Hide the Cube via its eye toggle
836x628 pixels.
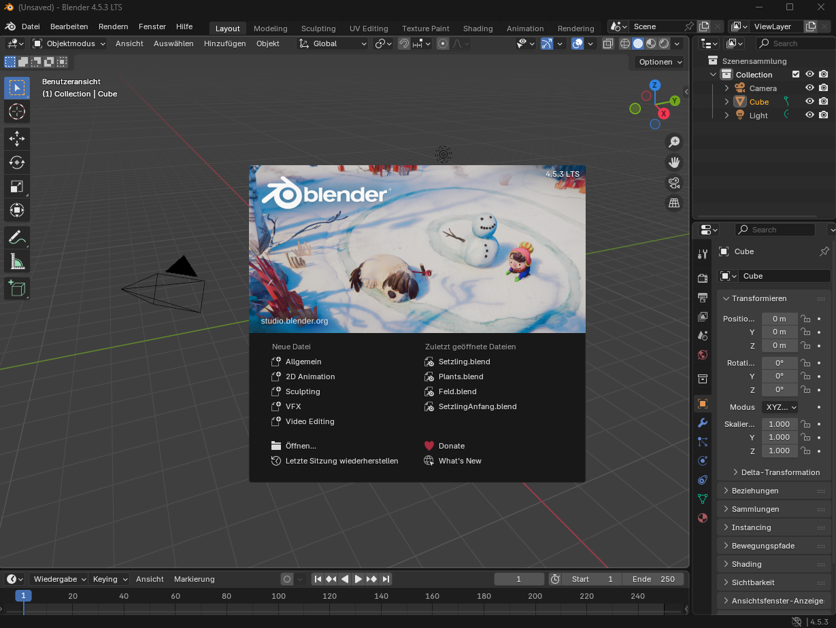[x=809, y=101]
